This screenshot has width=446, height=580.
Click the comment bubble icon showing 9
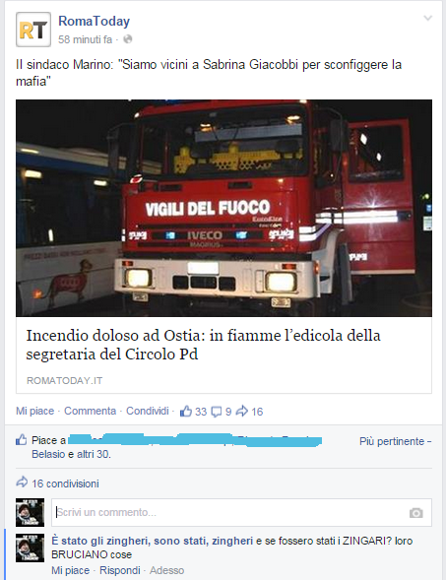216,412
